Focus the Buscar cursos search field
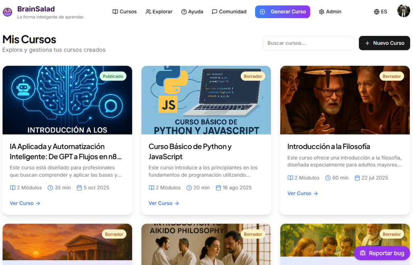 pyautogui.click(x=309, y=43)
